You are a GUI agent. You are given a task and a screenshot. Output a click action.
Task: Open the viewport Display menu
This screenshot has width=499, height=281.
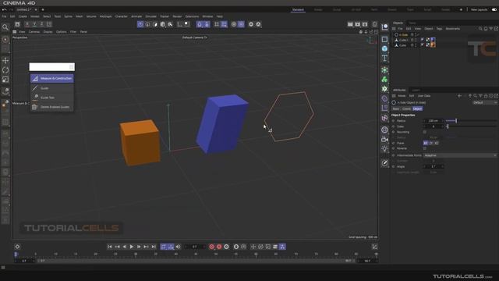click(48, 32)
